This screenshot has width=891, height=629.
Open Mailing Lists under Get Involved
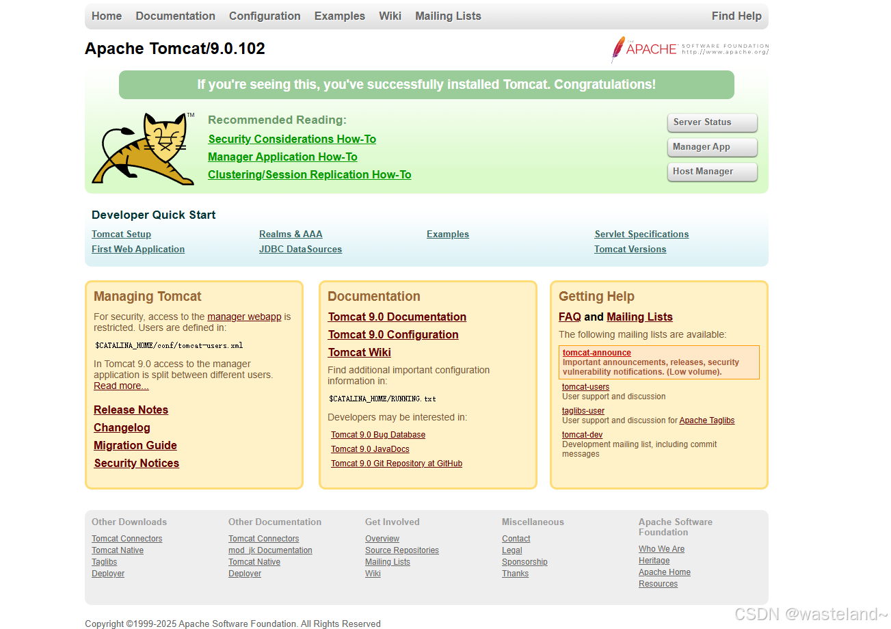[x=388, y=562]
